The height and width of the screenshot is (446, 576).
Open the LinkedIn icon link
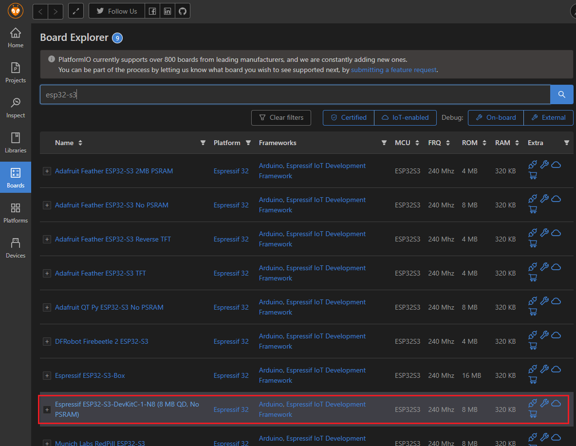pos(167,11)
